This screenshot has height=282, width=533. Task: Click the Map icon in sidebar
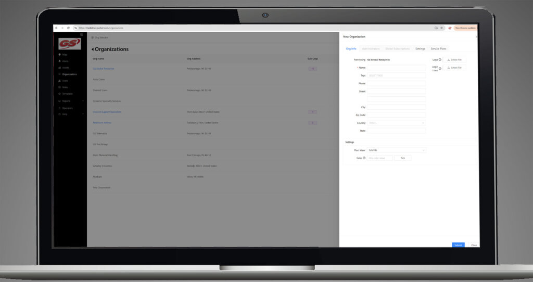click(x=59, y=54)
